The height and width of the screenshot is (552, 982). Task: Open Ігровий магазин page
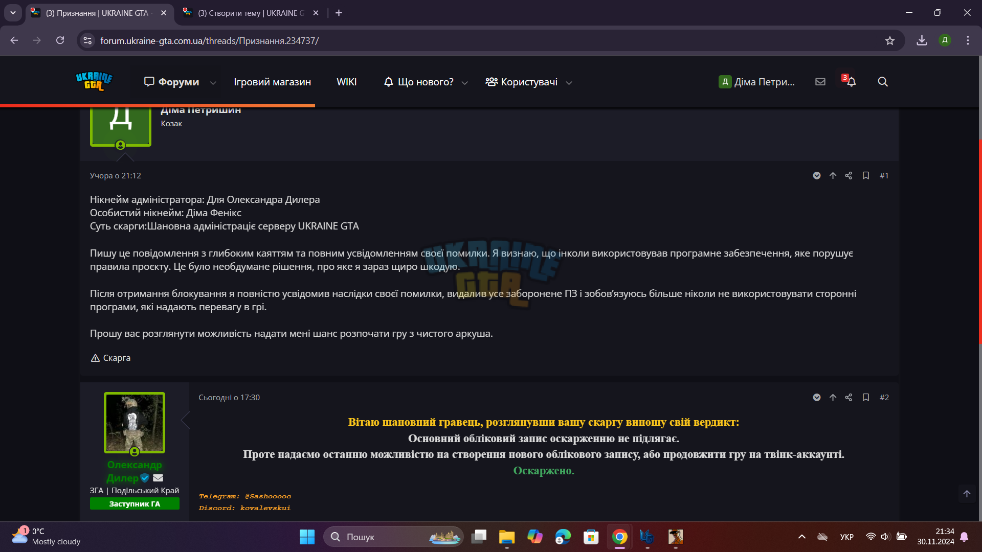pyautogui.click(x=272, y=82)
